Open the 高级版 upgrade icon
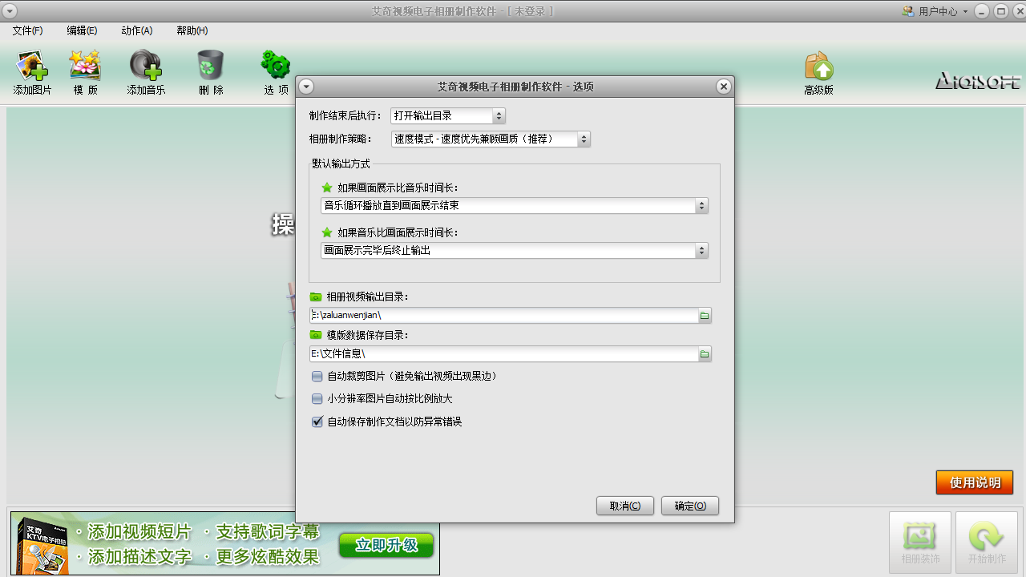Image resolution: width=1026 pixels, height=577 pixels. tap(818, 71)
